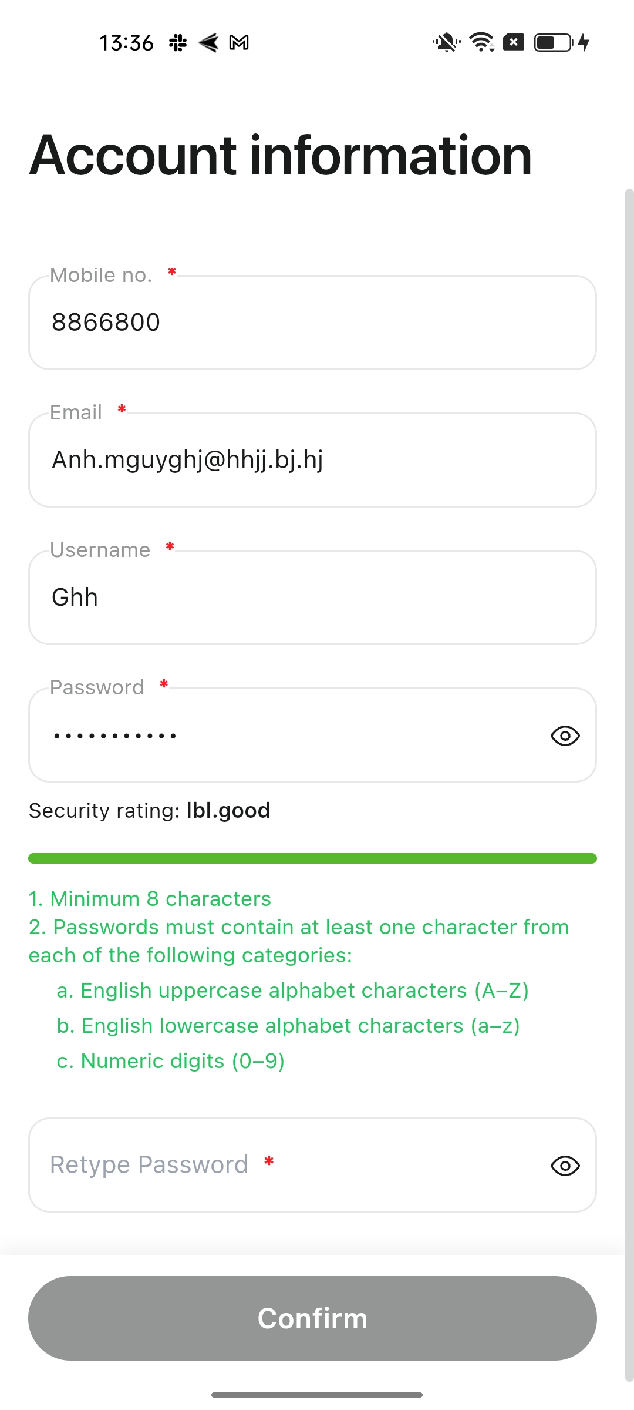Image resolution: width=634 pixels, height=1410 pixels.
Task: Tap the no-SIM status icon
Action: 514,43
